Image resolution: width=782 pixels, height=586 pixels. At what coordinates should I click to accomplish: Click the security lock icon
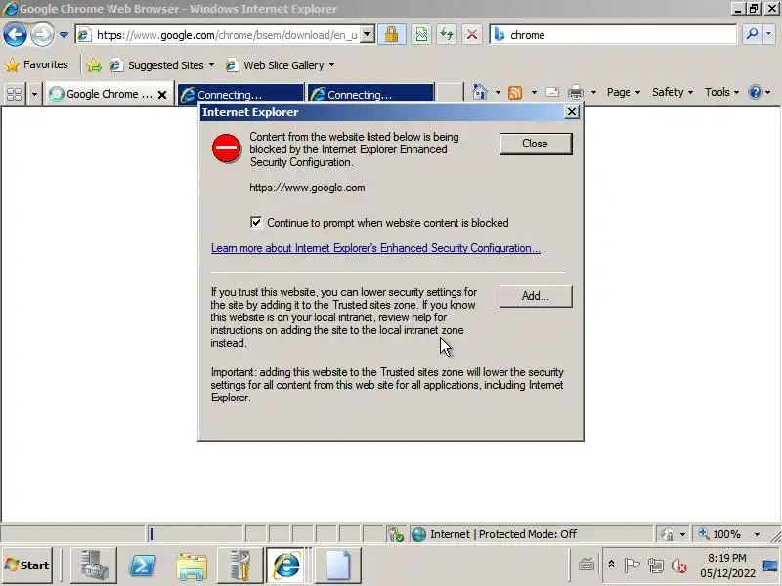[392, 35]
